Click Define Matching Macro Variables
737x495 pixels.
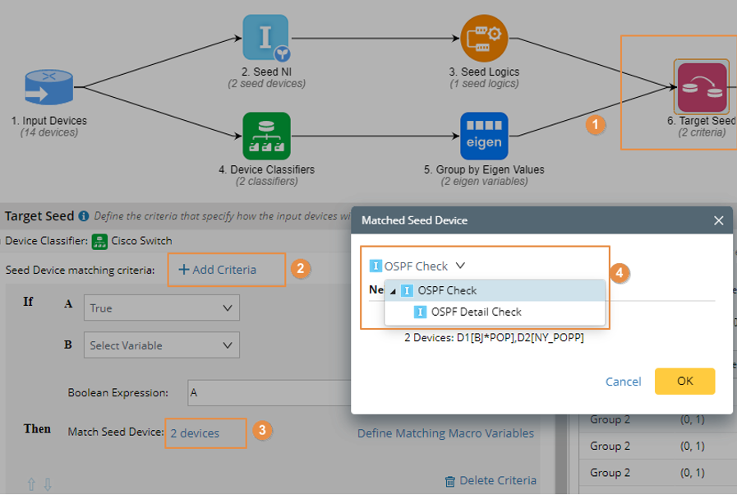click(x=445, y=433)
